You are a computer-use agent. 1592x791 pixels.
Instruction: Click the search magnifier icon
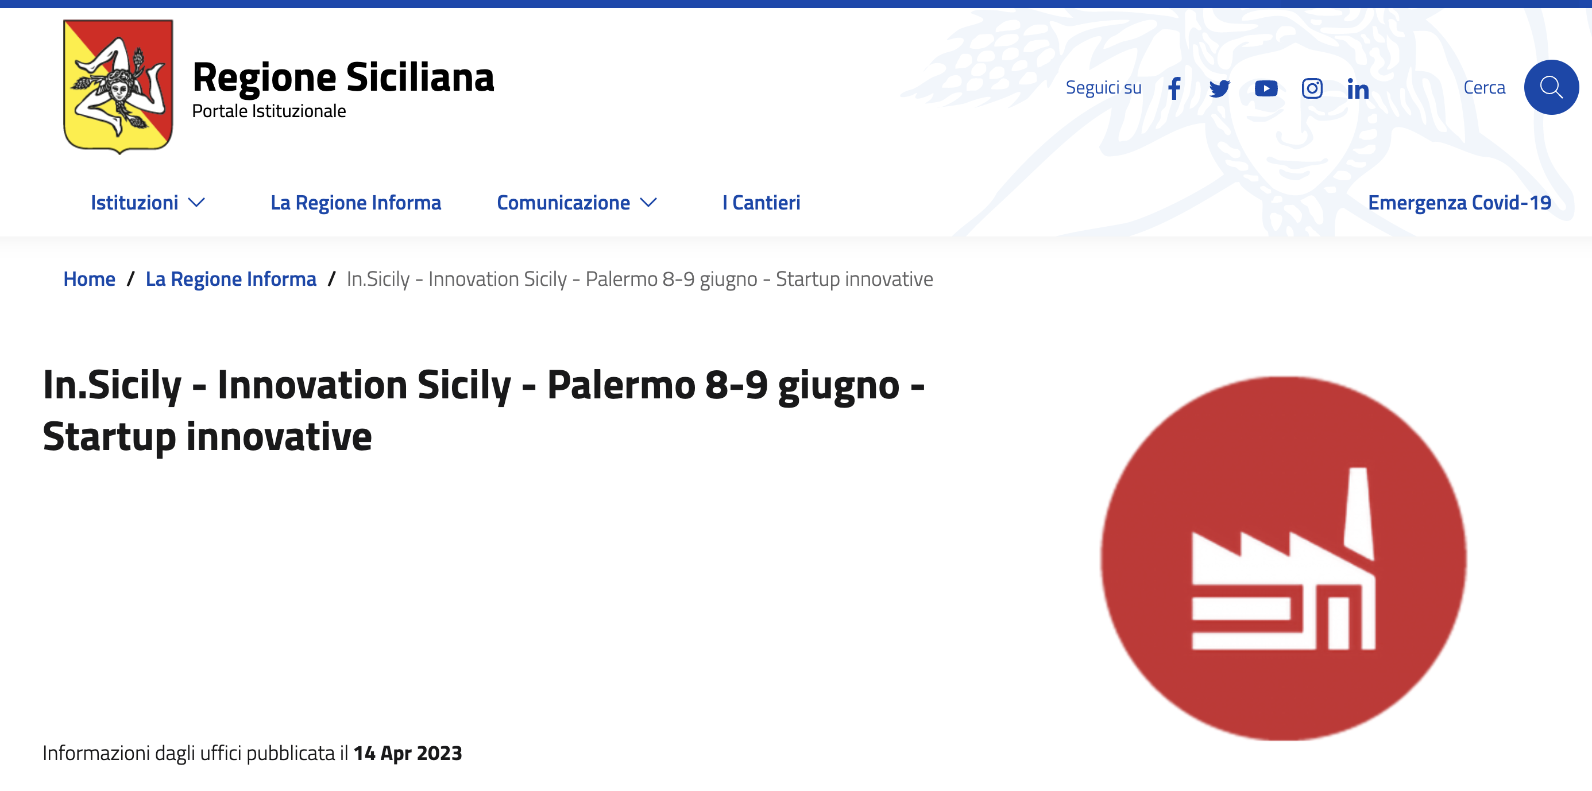click(1551, 87)
